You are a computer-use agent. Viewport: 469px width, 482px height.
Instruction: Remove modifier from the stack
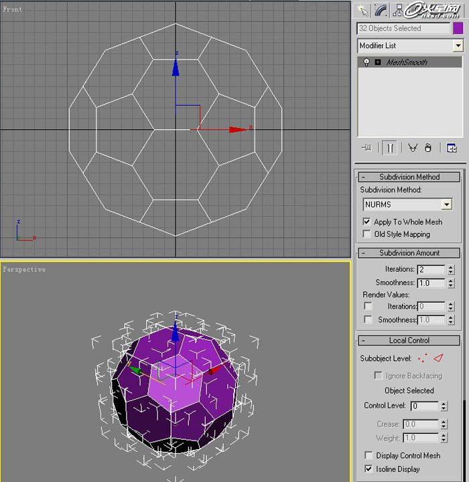tap(428, 148)
